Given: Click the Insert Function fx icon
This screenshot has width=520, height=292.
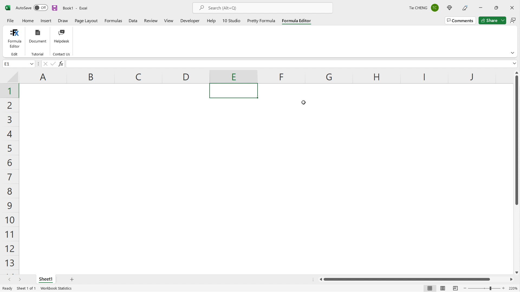Looking at the screenshot, I should pos(61,64).
